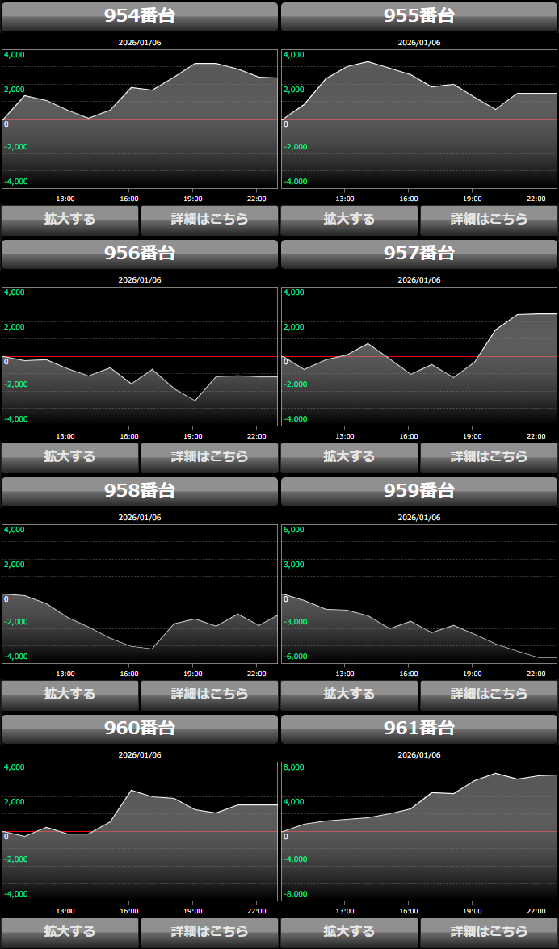Click 拡大する button under machine 955
This screenshot has height=949, width=559.
[x=349, y=220]
